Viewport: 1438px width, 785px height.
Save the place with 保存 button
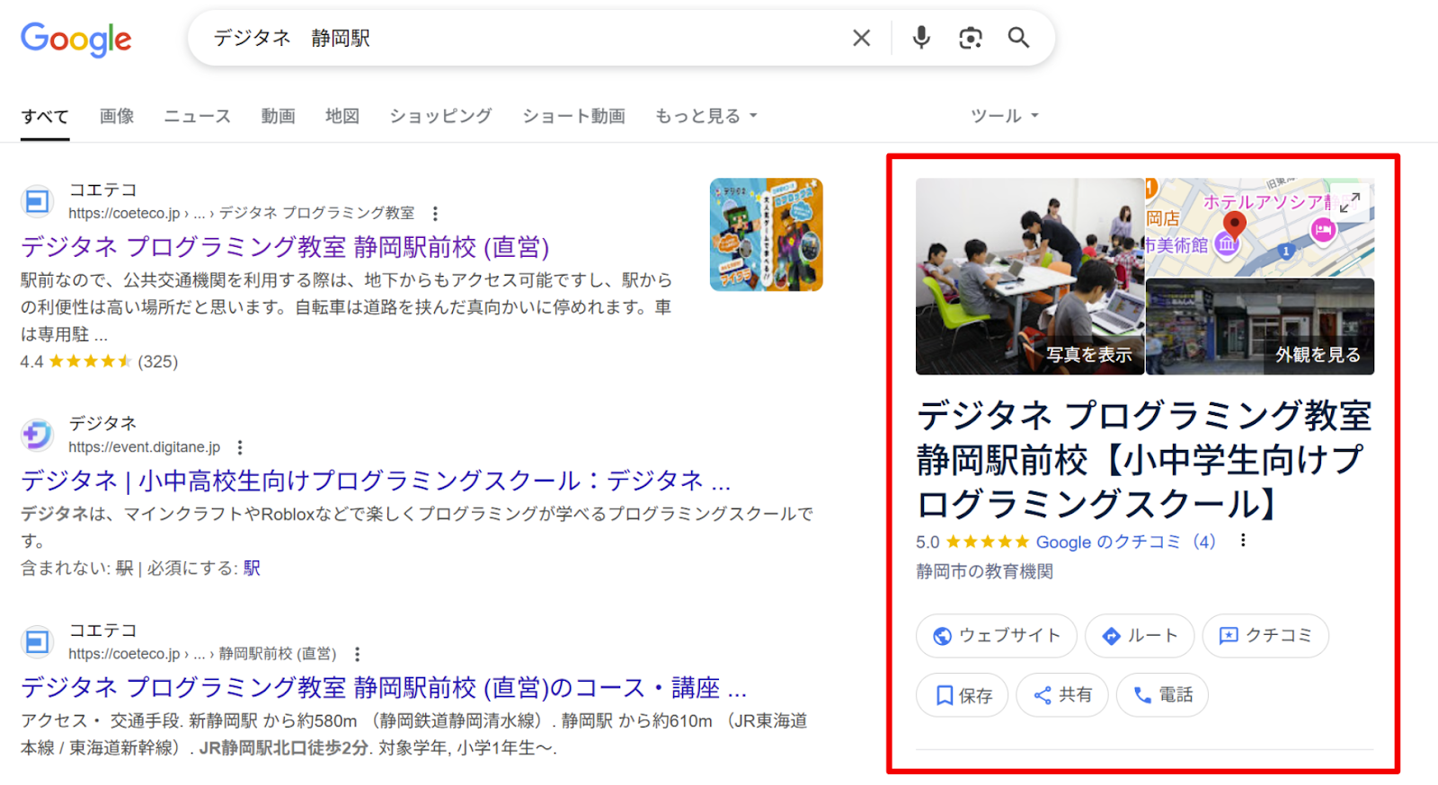coord(963,695)
